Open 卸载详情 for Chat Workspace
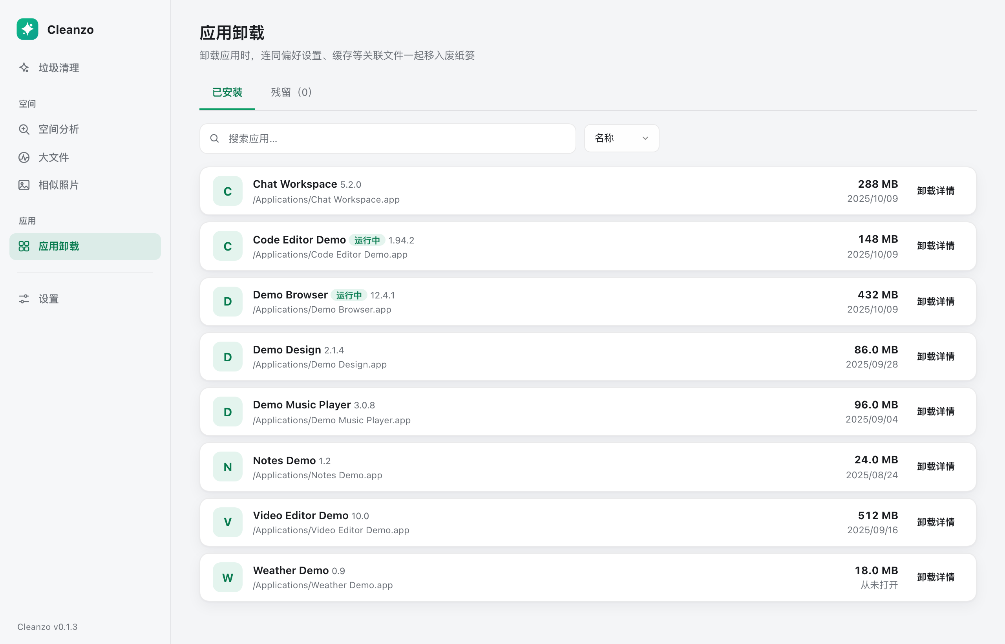The width and height of the screenshot is (1005, 644). click(x=936, y=191)
